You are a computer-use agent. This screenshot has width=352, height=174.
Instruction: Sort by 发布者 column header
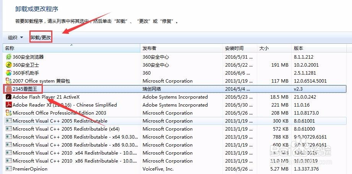(x=182, y=48)
